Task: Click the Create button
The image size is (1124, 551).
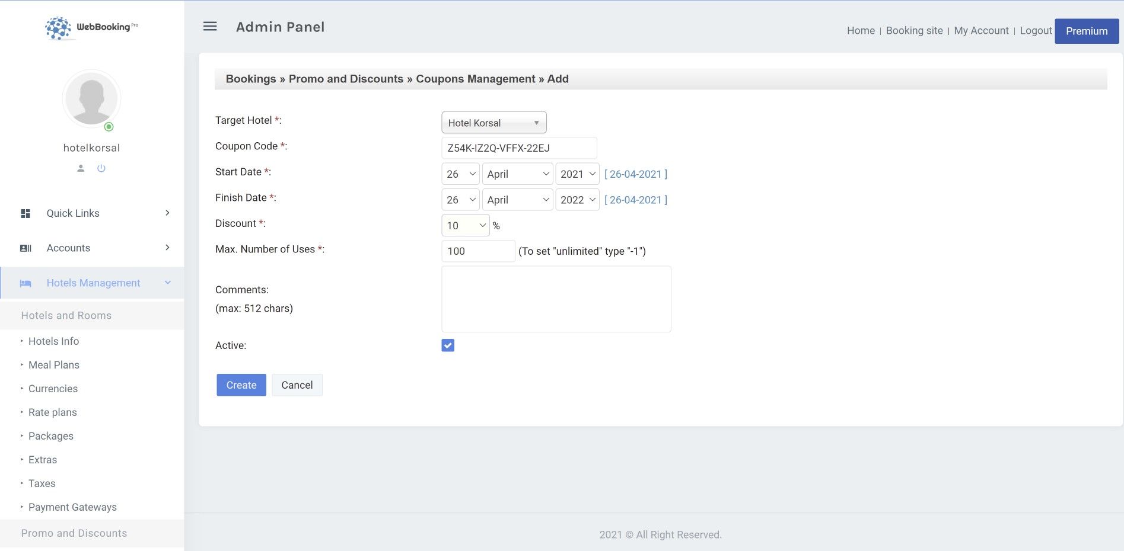Action: pyautogui.click(x=241, y=385)
